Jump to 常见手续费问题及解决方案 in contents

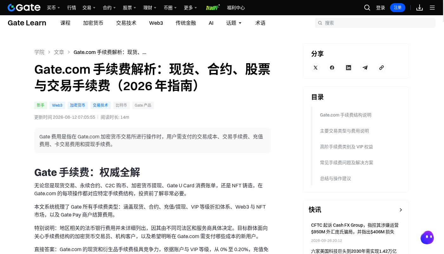(347, 163)
